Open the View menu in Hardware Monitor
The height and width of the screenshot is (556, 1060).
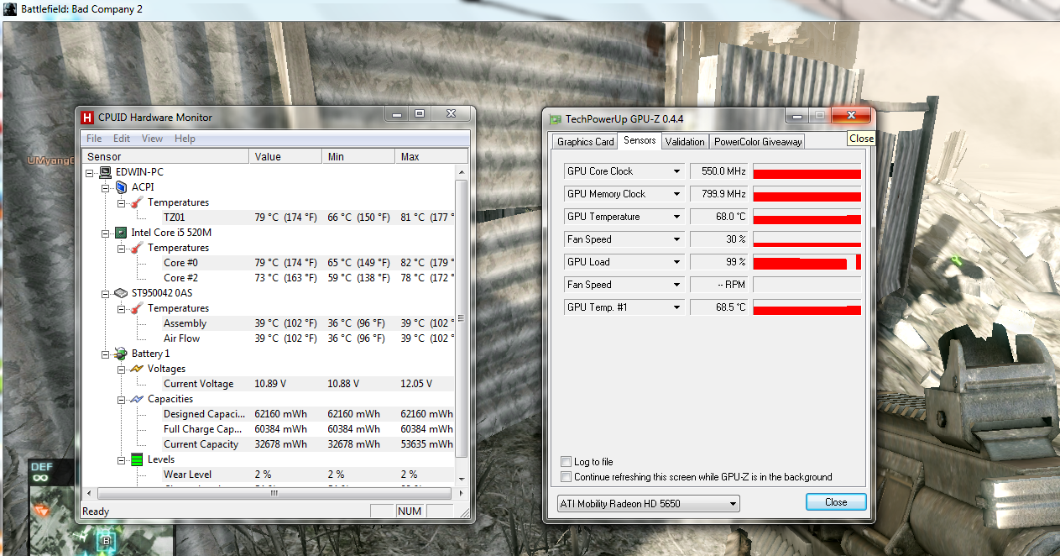click(x=152, y=139)
